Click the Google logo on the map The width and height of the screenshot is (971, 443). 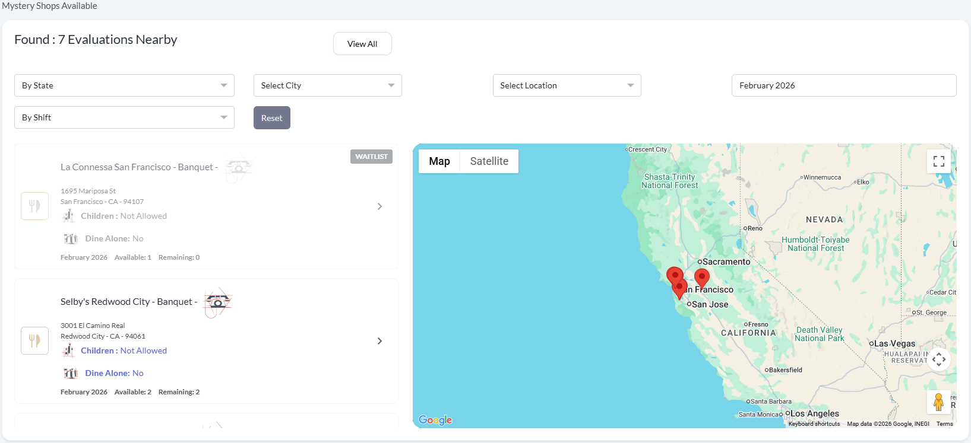pyautogui.click(x=435, y=420)
